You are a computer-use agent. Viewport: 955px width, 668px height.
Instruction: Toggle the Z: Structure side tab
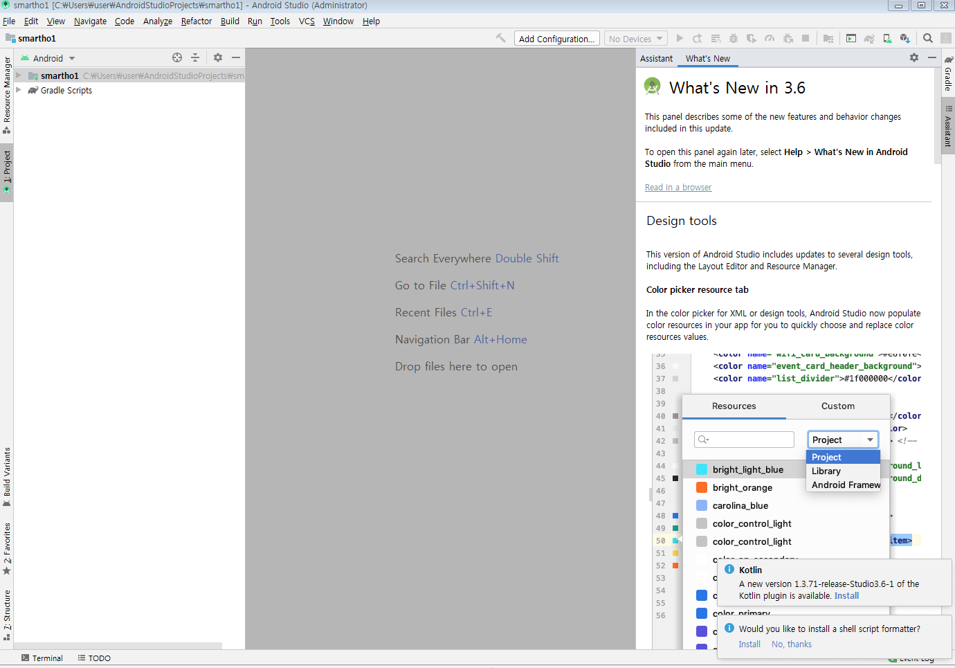coord(7,615)
